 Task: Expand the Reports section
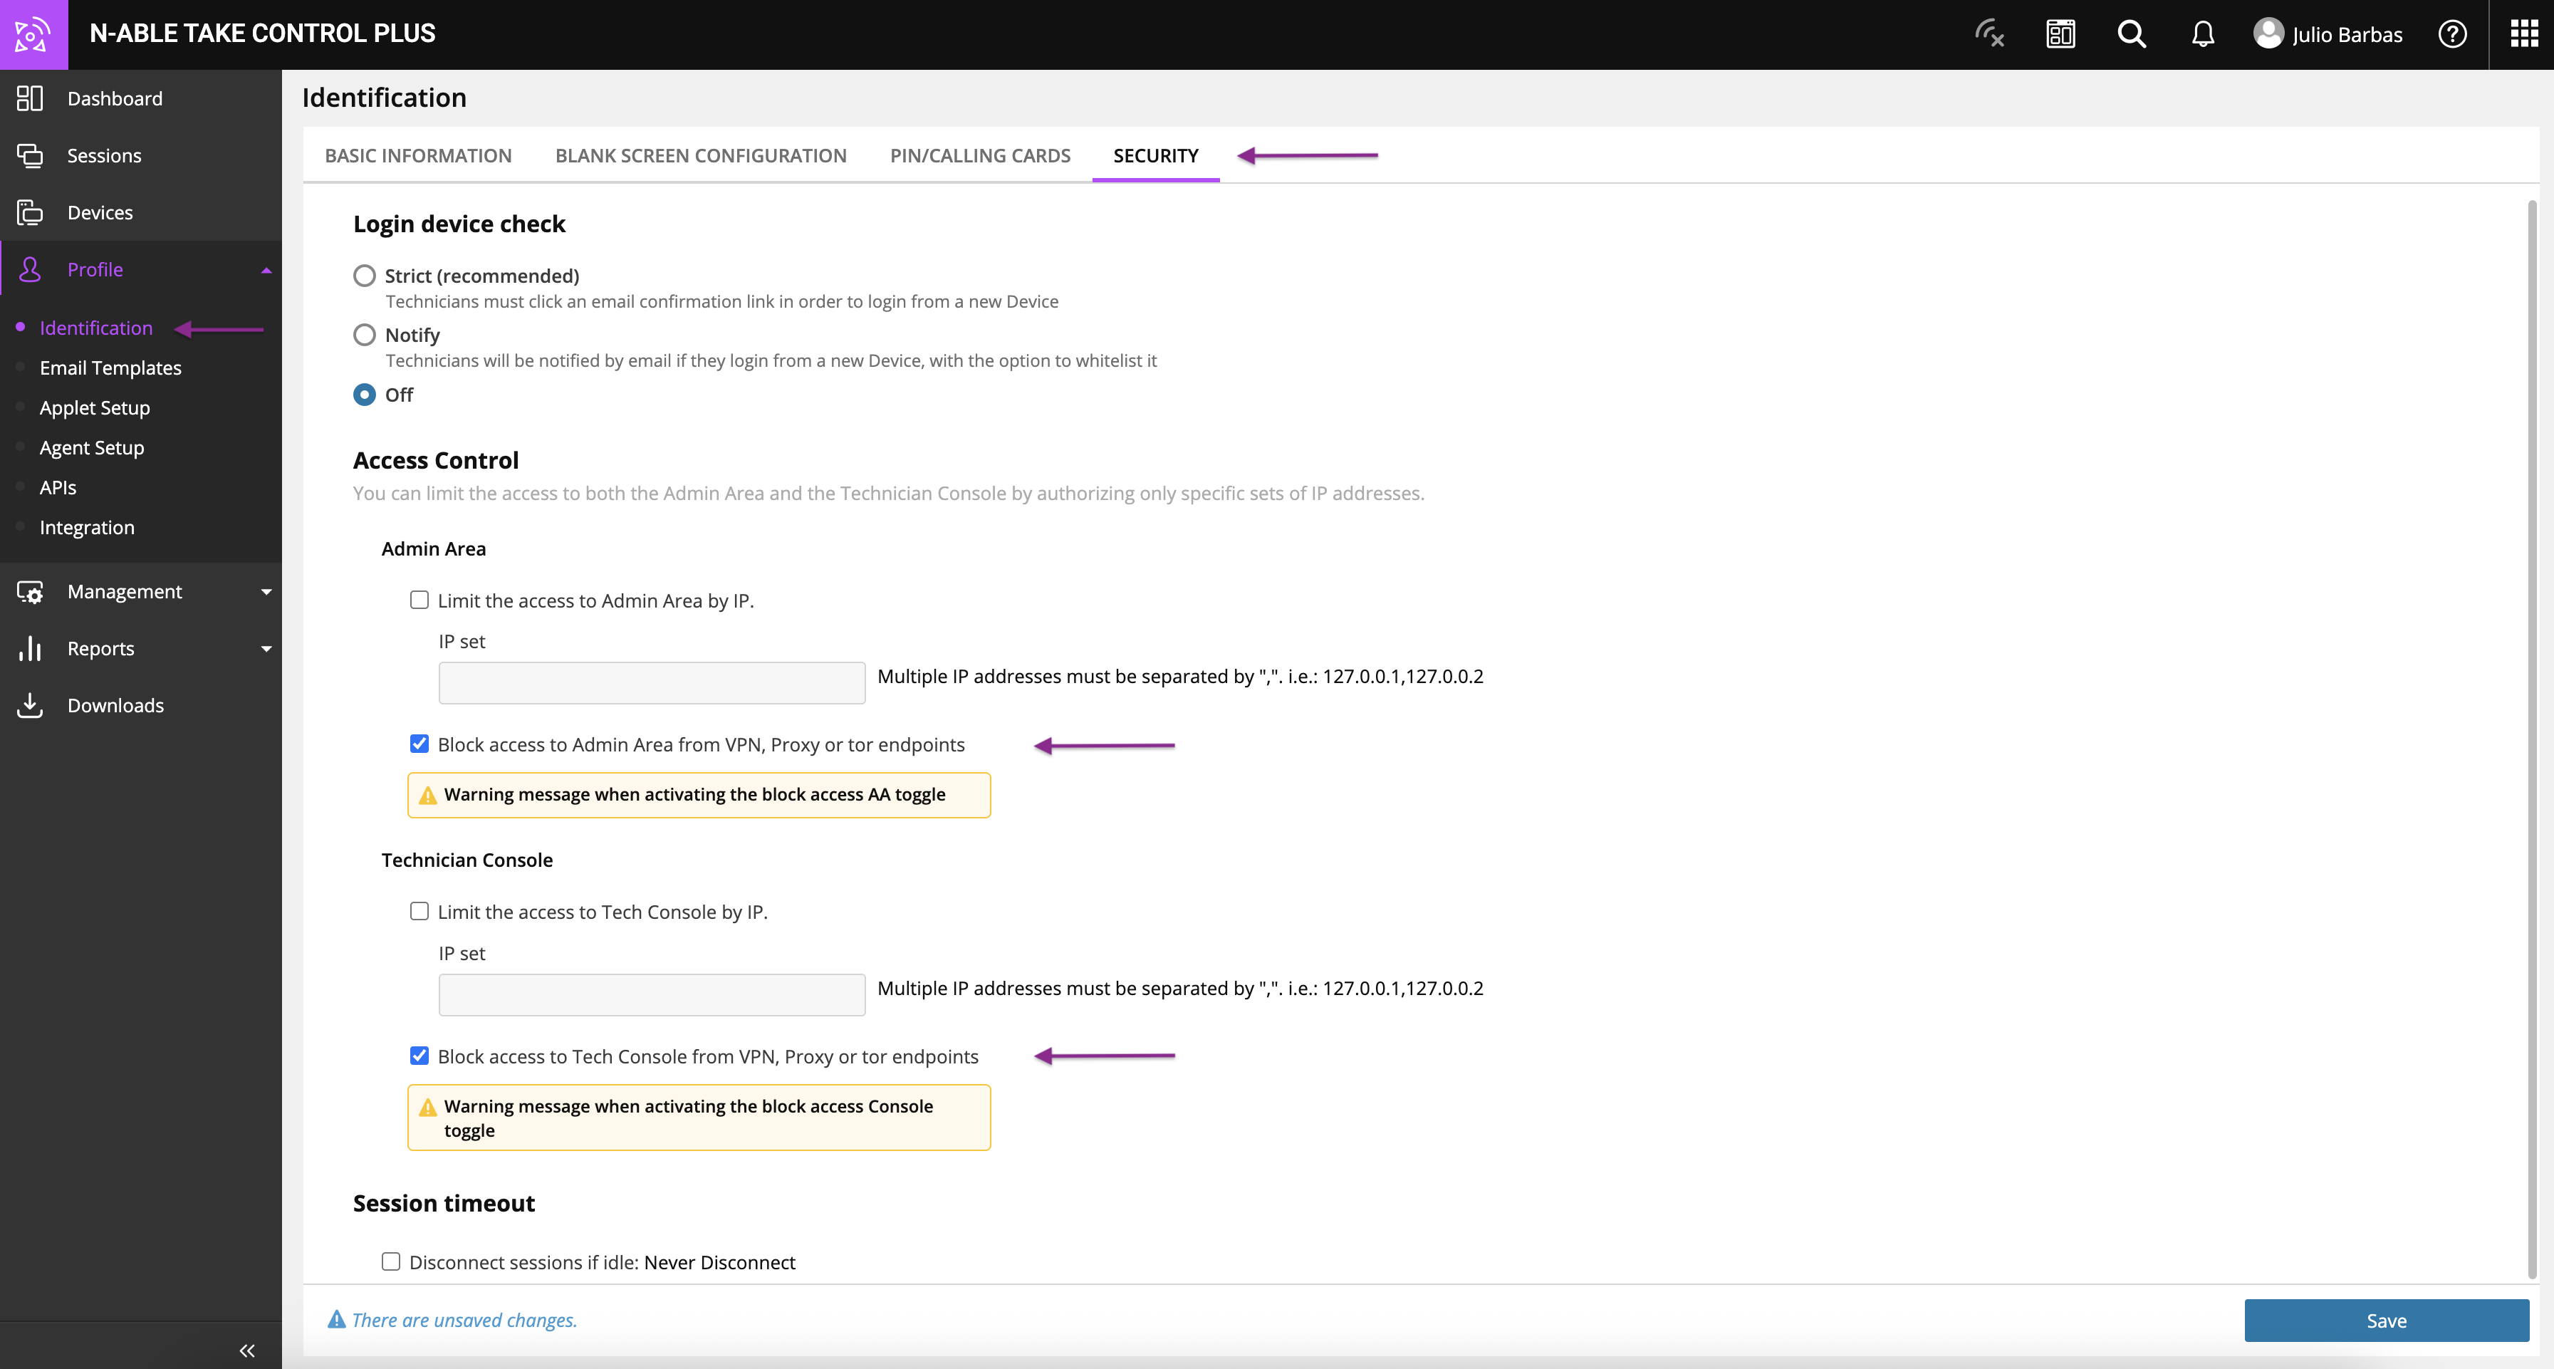265,648
